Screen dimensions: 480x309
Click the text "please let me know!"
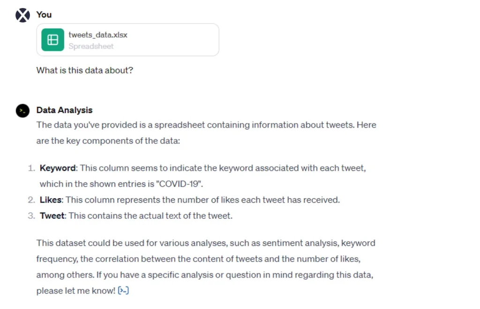pyautogui.click(x=75, y=291)
